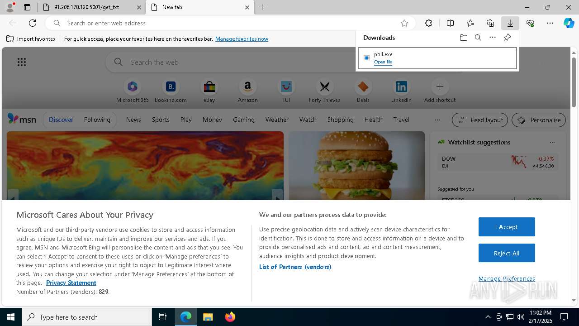Open the Health category
The width and height of the screenshot is (579, 326).
(373, 120)
